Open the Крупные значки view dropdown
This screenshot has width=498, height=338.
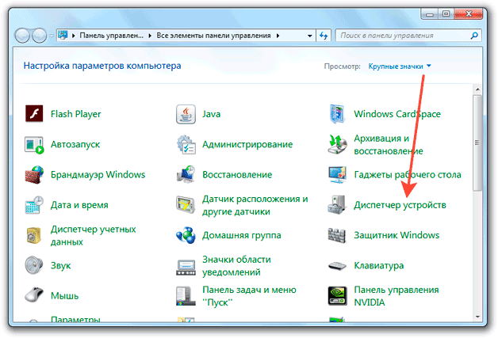click(400, 66)
